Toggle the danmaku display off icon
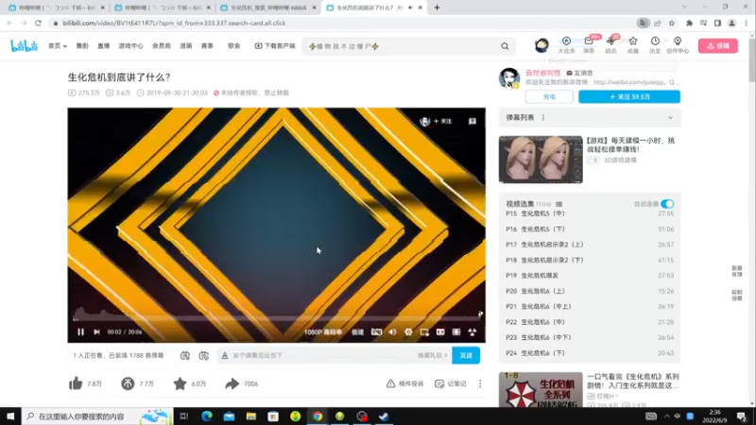756x425 pixels. [x=376, y=331]
